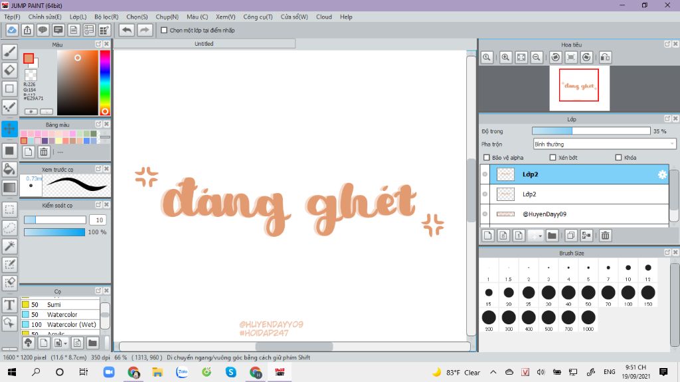Zoom out using the navigator magnifier
This screenshot has width=680, height=382.
pos(537,57)
